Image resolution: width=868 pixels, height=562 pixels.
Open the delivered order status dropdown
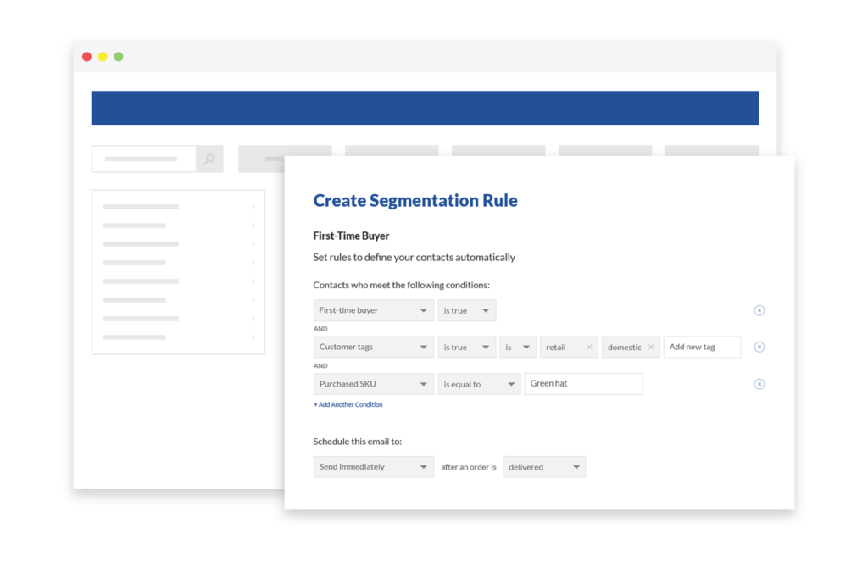click(x=544, y=467)
